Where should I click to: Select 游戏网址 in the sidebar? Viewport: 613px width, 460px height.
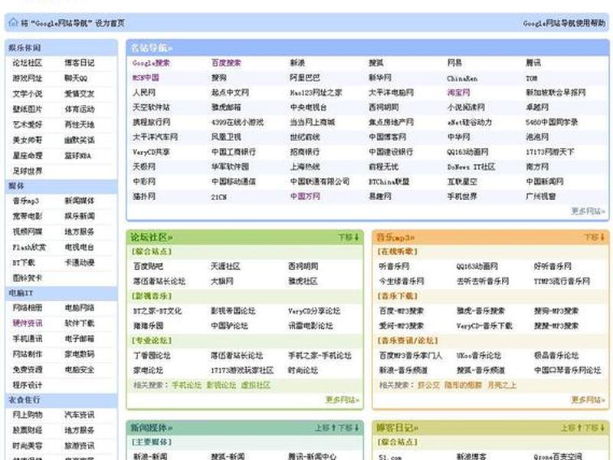(x=28, y=78)
